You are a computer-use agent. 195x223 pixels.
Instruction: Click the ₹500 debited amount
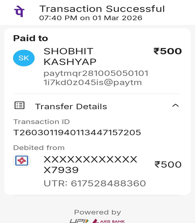(168, 164)
